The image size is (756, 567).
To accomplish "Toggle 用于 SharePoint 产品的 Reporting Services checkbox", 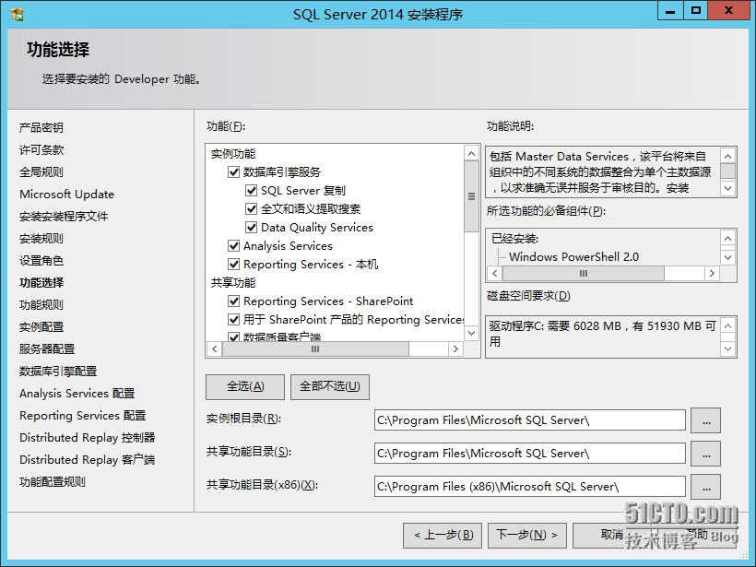I will (234, 320).
